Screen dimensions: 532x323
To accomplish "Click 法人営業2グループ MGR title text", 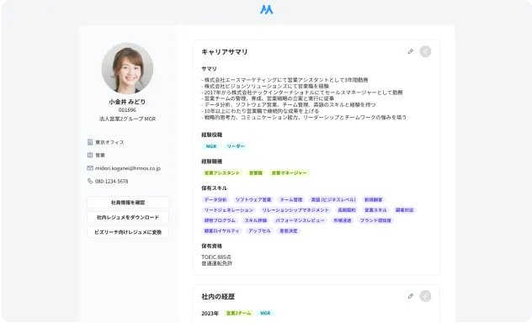I will [x=127, y=119].
